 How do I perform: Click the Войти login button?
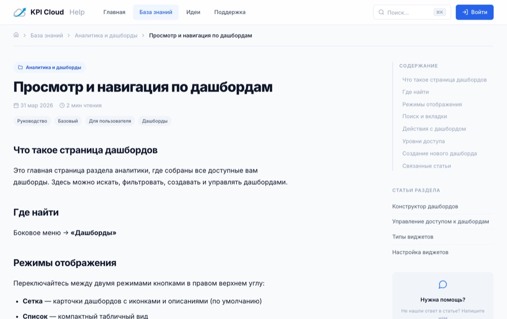tap(475, 12)
